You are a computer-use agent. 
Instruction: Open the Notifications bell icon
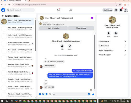tap(121, 10)
